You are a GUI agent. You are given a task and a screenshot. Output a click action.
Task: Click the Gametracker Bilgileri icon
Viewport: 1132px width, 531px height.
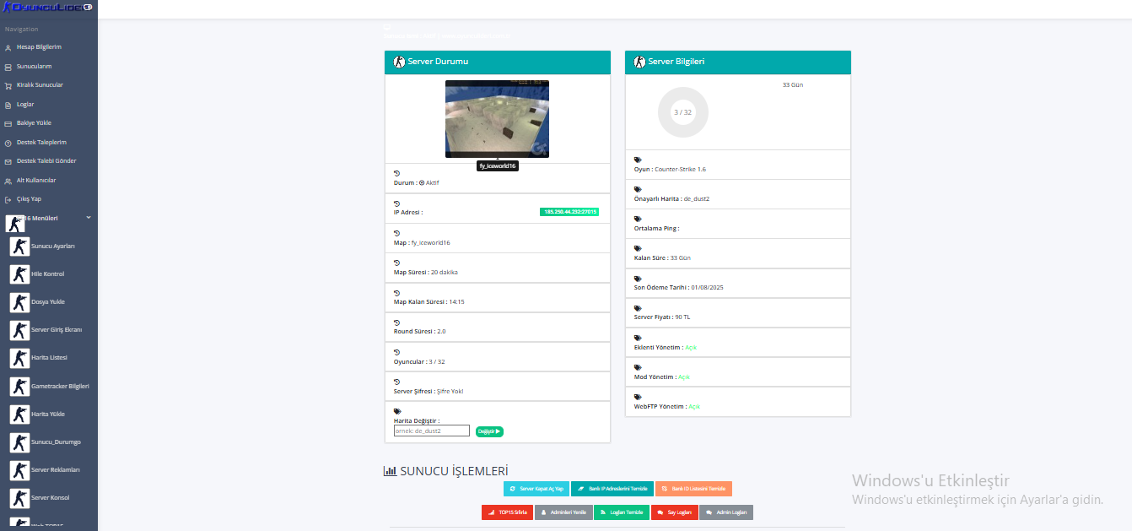pos(19,386)
